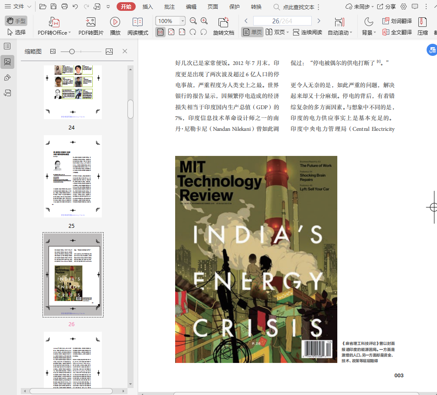Select page 25 thumbnail

click(73, 176)
